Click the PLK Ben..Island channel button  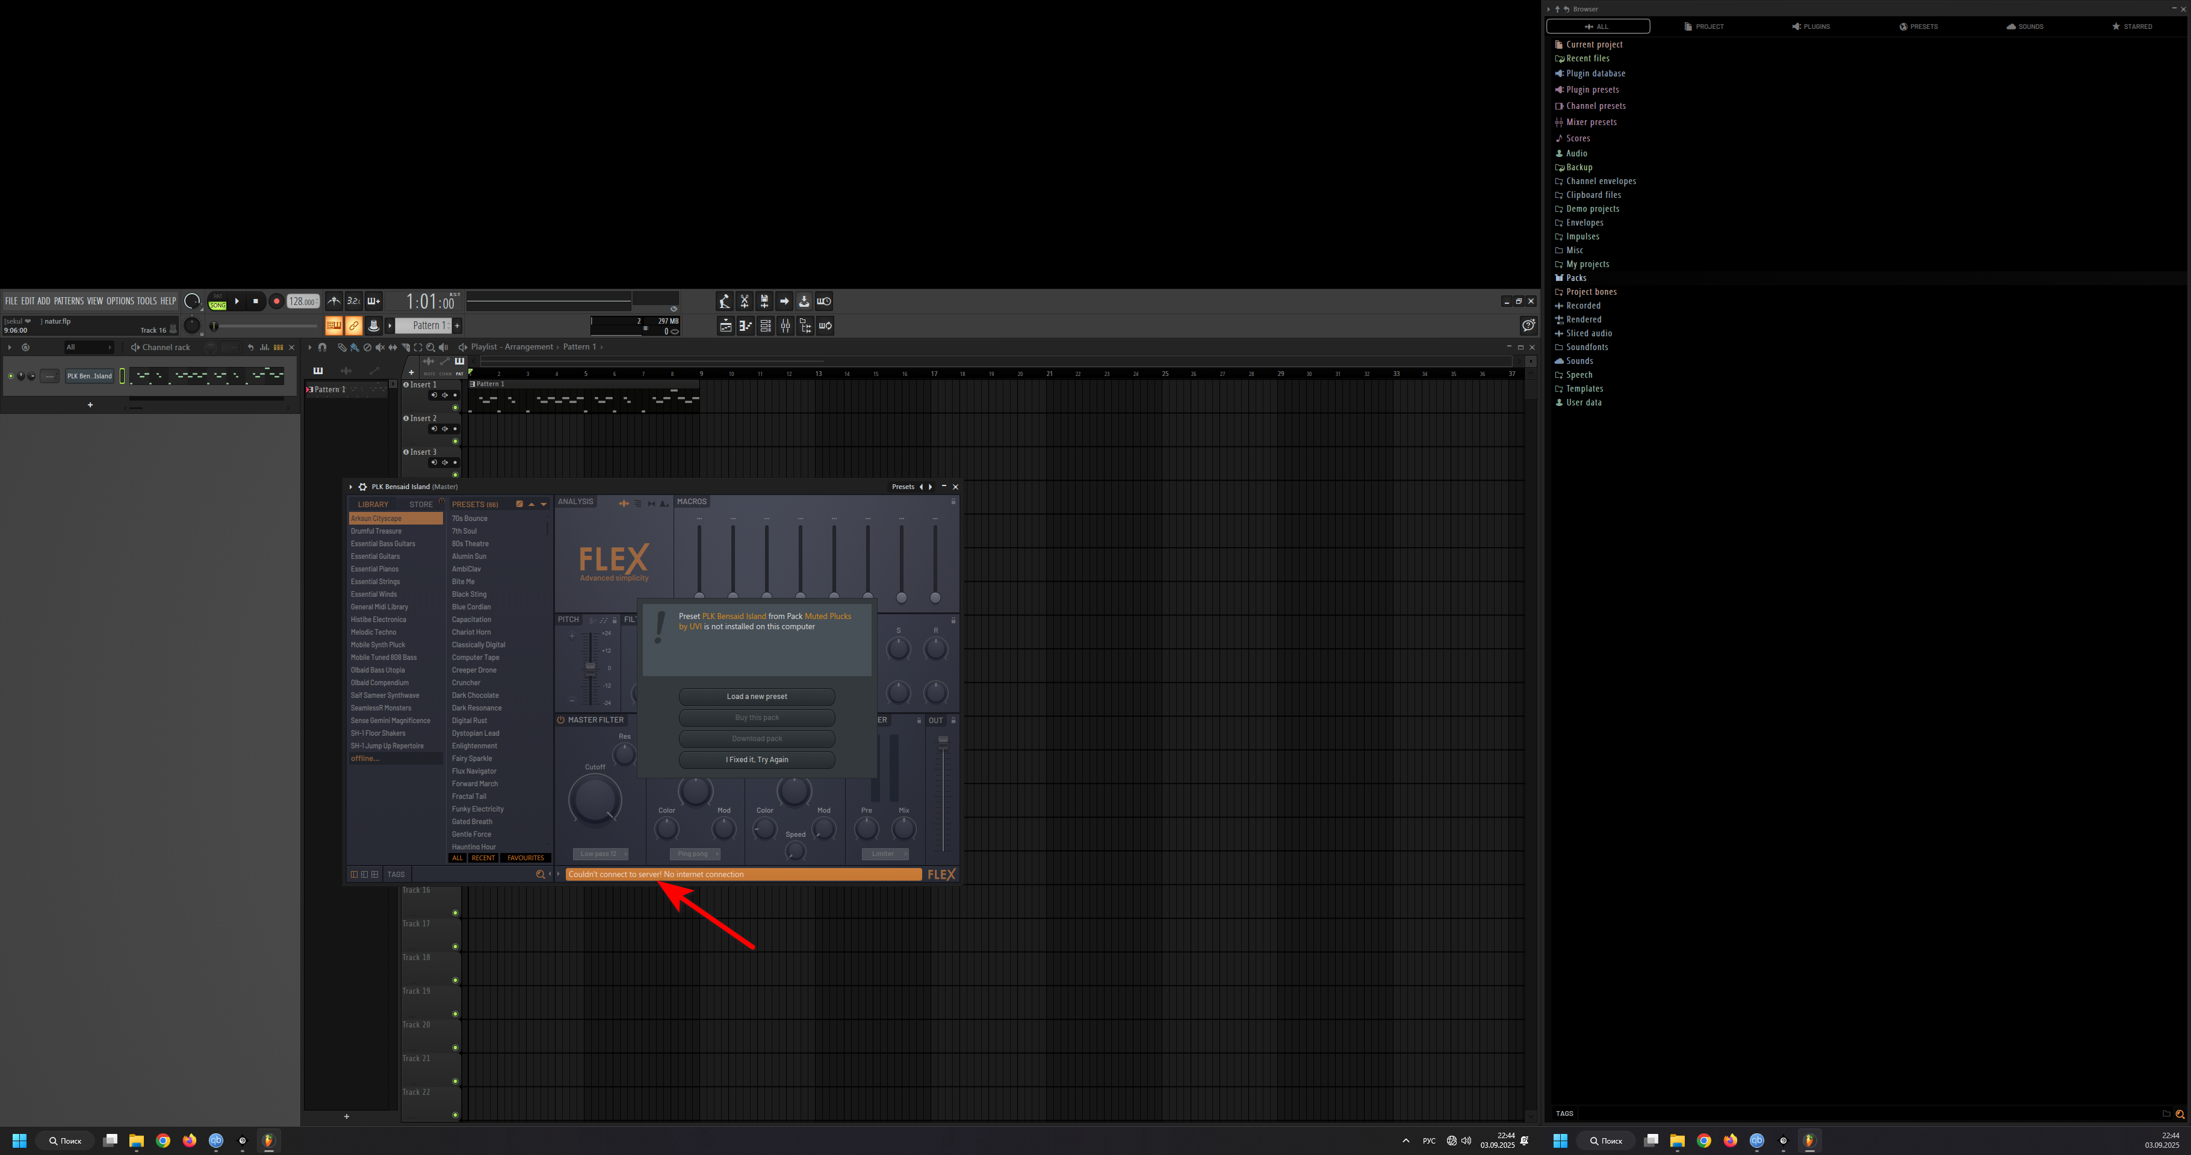(x=89, y=375)
